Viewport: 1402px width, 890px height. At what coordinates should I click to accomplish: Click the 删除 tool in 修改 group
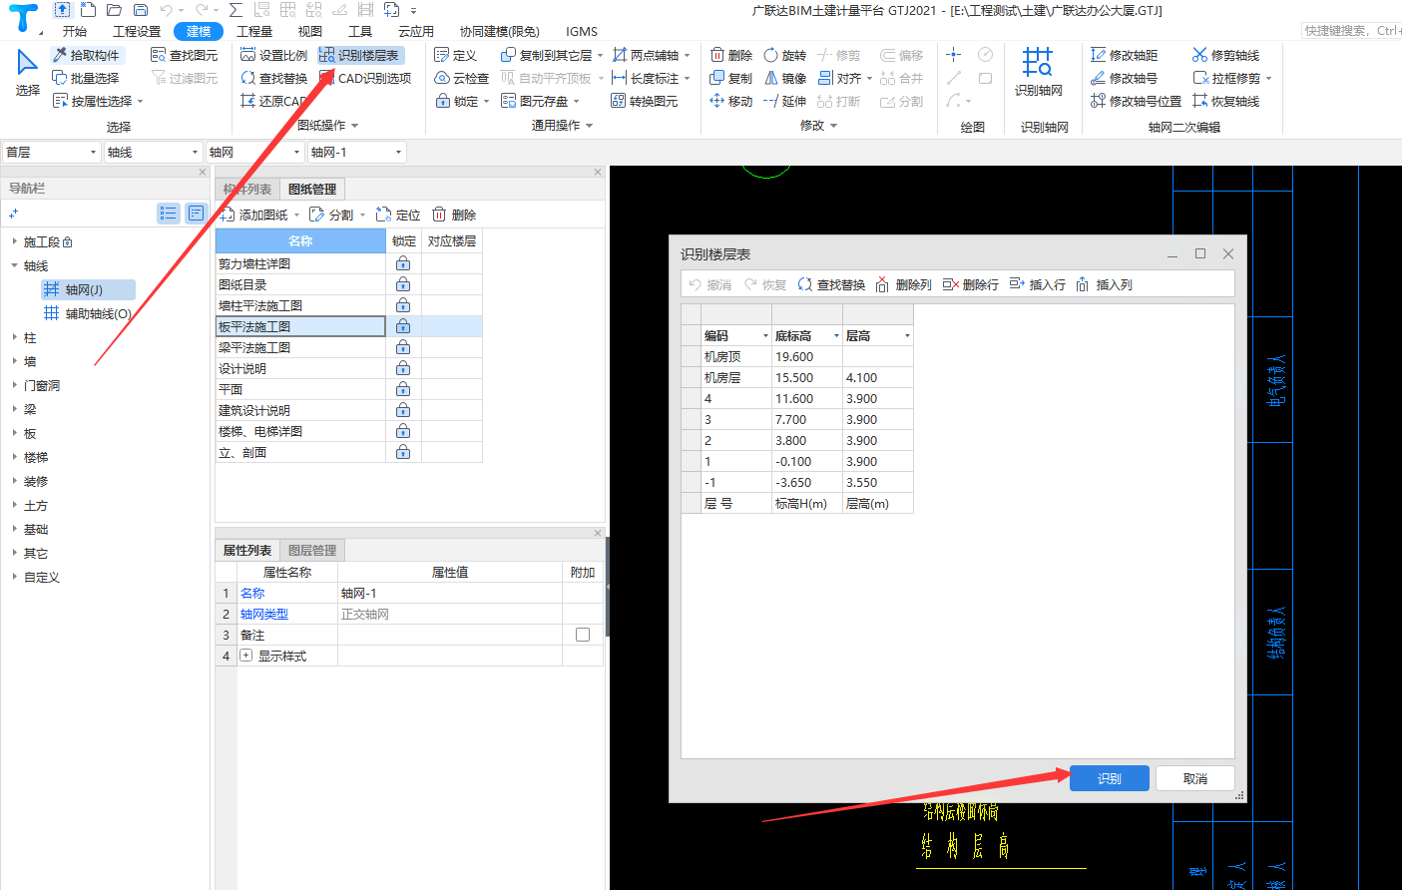coord(731,55)
